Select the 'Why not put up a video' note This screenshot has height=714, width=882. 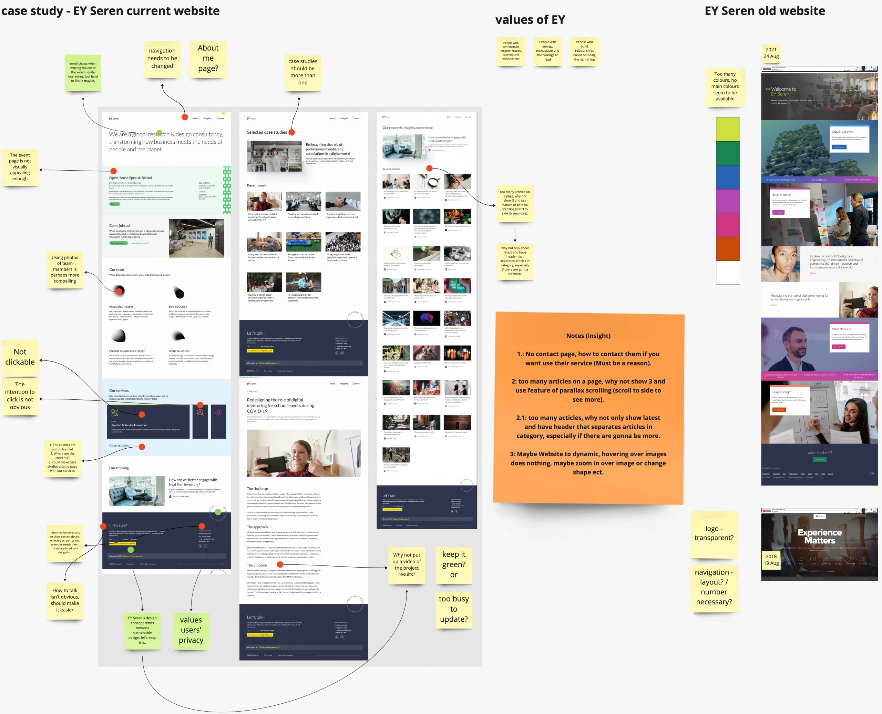tap(407, 565)
